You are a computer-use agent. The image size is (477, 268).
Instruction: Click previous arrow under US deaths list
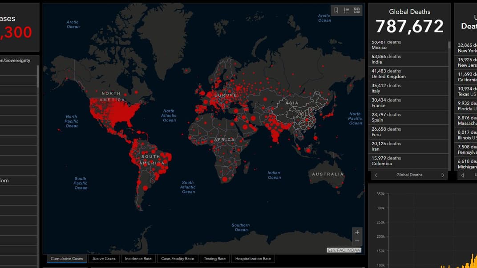[x=463, y=175]
